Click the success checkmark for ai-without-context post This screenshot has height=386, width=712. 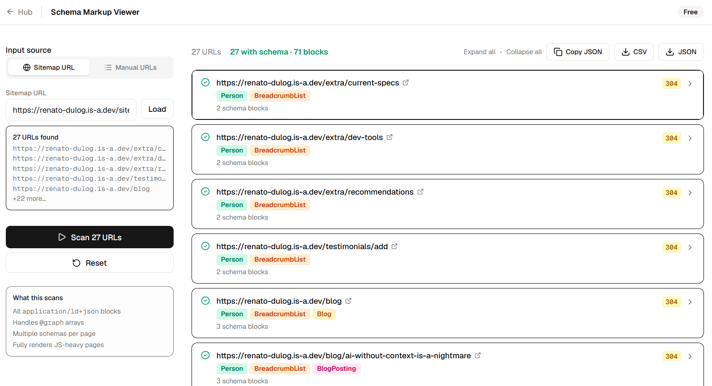205,355
